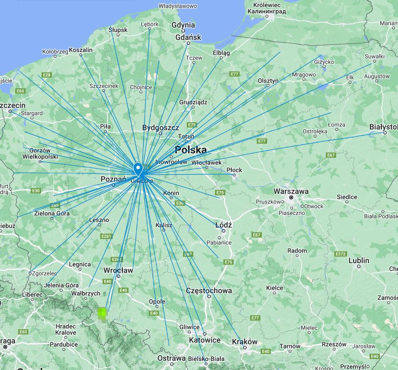
Task: Click the Warszawa capital city marker dot
Action: (290, 197)
